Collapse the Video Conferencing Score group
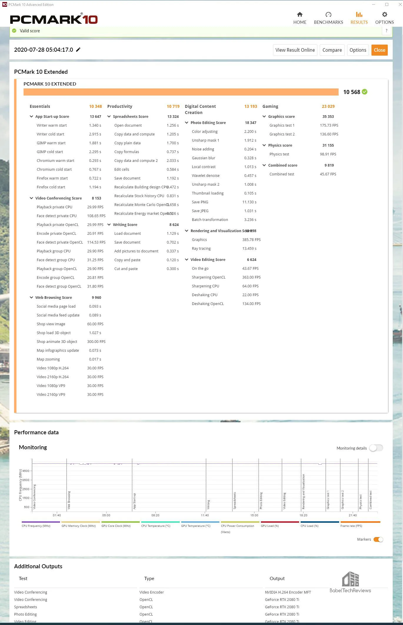This screenshot has height=625, width=403. coord(31,198)
